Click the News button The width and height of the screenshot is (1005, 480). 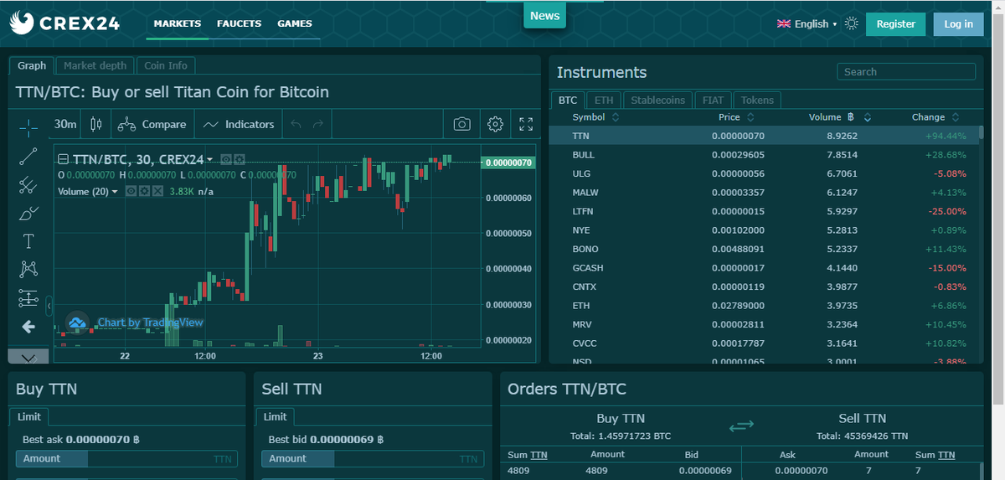click(x=544, y=15)
